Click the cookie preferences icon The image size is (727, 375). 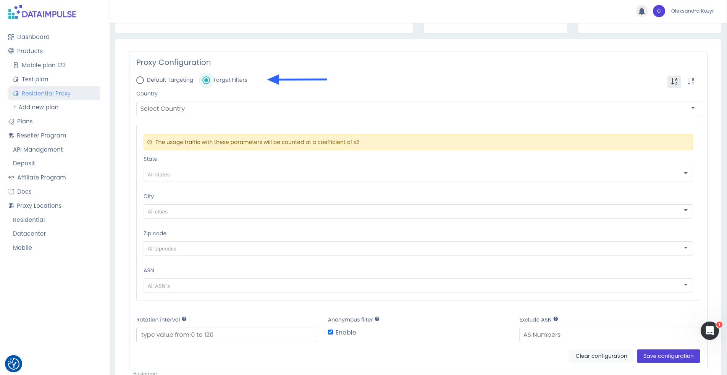[14, 364]
